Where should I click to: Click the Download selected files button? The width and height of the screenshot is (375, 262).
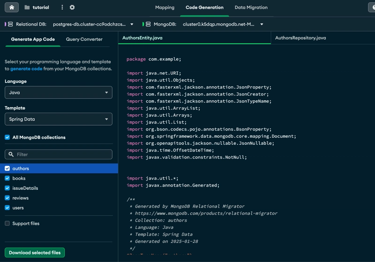tap(35, 253)
